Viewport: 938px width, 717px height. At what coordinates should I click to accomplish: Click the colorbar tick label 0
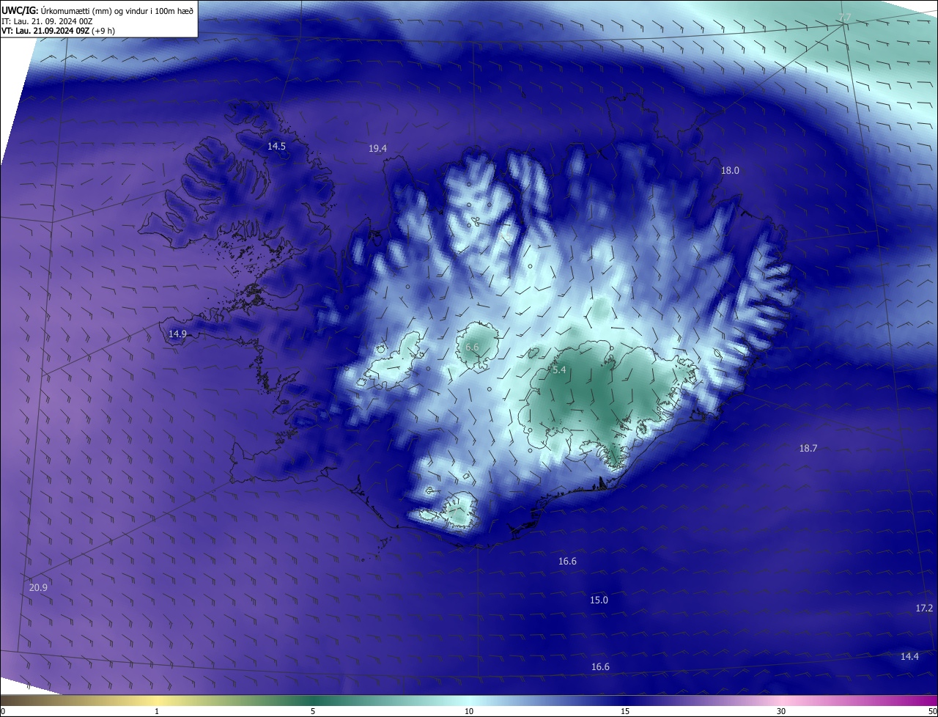click(3, 712)
